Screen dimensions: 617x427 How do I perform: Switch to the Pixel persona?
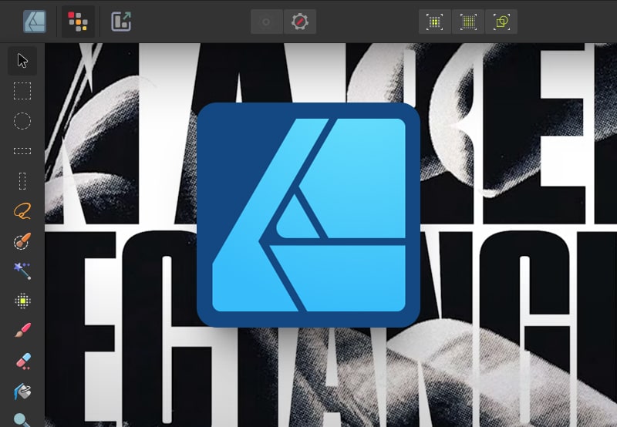[x=78, y=22]
